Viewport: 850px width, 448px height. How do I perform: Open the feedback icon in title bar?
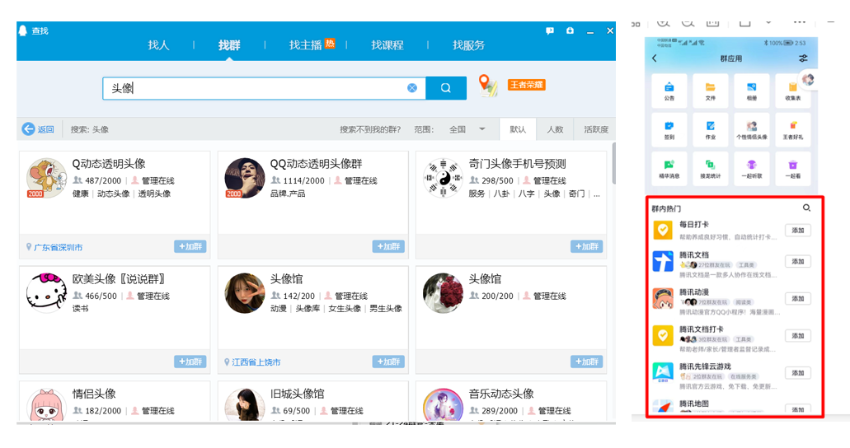pos(550,30)
